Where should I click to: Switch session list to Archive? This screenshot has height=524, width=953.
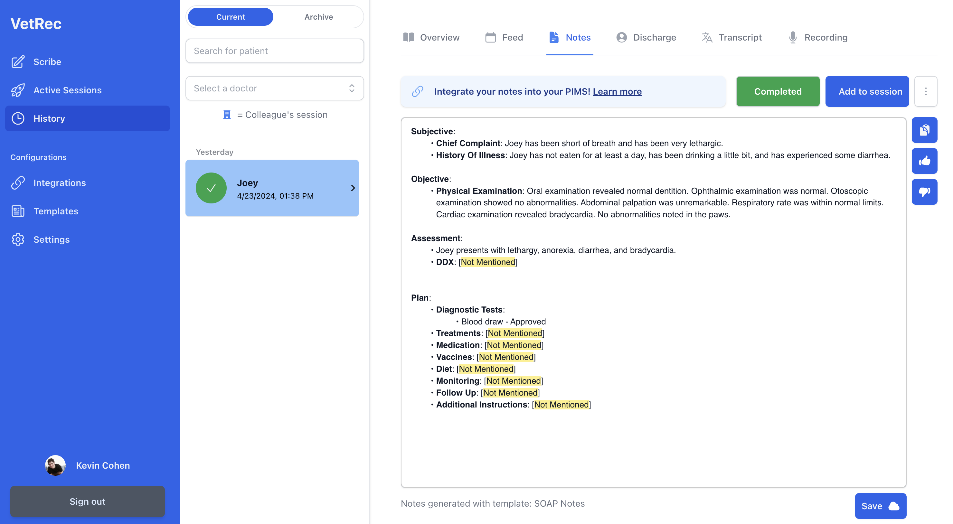coord(318,17)
